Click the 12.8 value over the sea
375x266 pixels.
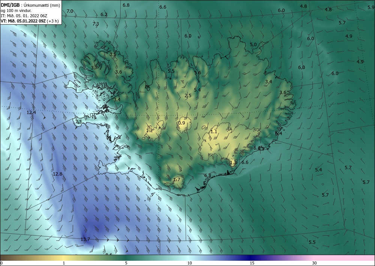point(57,174)
